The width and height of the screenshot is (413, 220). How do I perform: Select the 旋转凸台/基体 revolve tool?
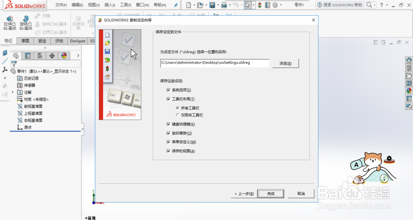(26, 23)
